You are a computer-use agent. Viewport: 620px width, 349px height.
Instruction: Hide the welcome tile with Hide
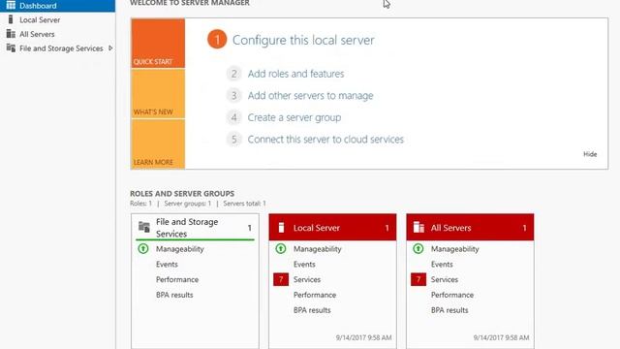[x=590, y=154]
